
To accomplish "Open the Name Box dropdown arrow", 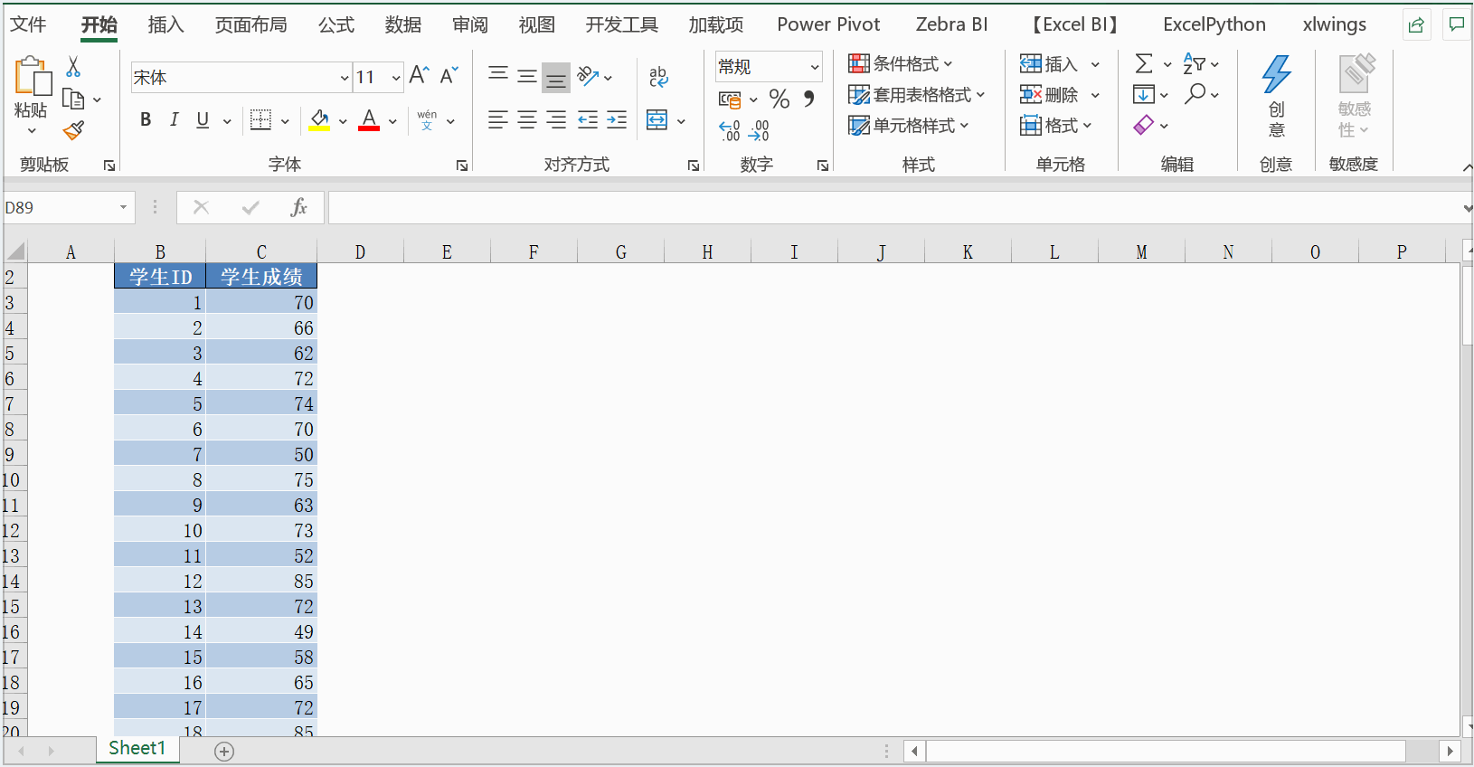I will tap(123, 207).
